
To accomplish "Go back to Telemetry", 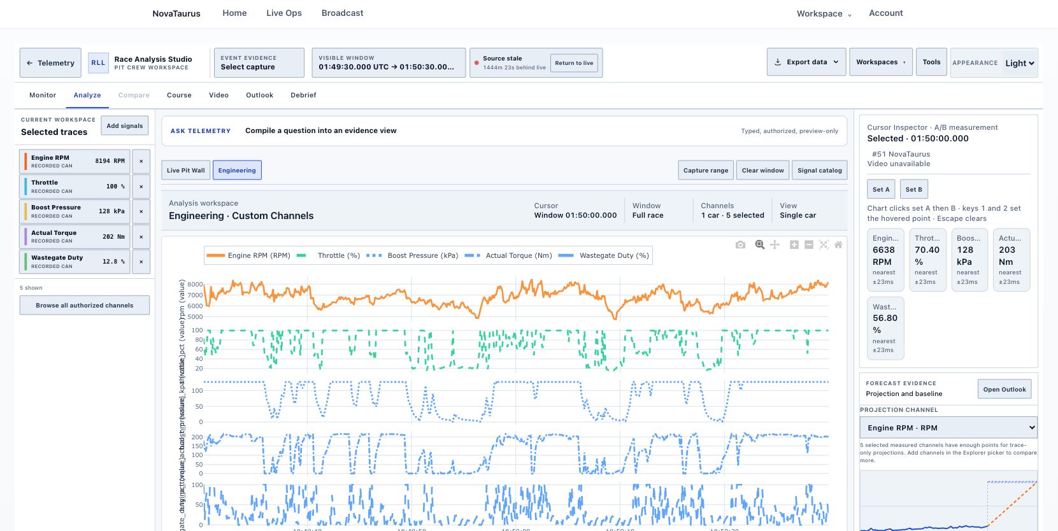I will 50,63.
